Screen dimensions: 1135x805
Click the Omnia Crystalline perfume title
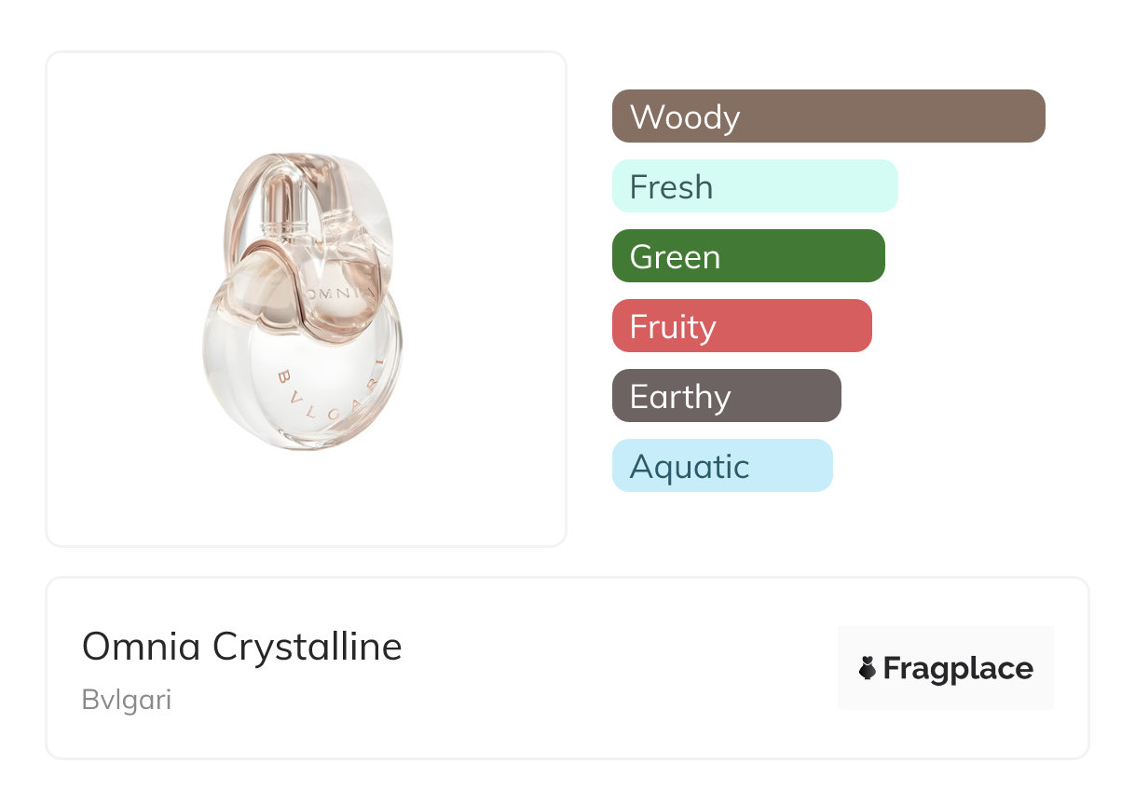click(x=241, y=647)
